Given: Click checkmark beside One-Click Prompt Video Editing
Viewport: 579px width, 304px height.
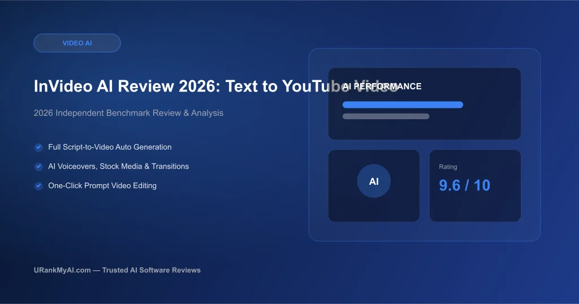Looking at the screenshot, I should [x=38, y=186].
